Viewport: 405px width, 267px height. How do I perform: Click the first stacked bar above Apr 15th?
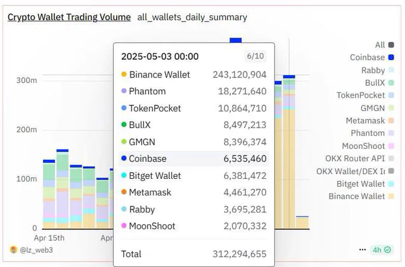pos(49,194)
